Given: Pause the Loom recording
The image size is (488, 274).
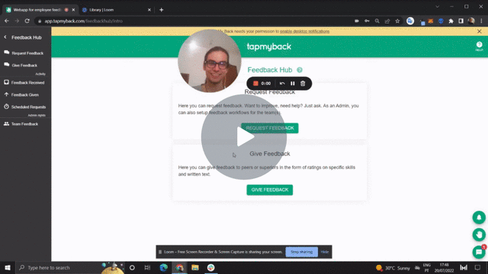Looking at the screenshot, I should click(293, 83).
